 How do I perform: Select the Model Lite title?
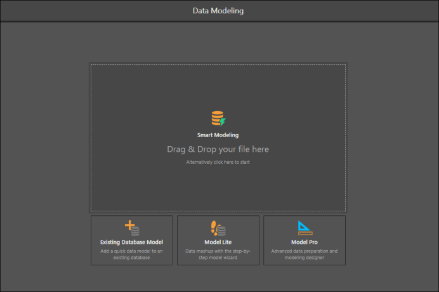point(218,242)
